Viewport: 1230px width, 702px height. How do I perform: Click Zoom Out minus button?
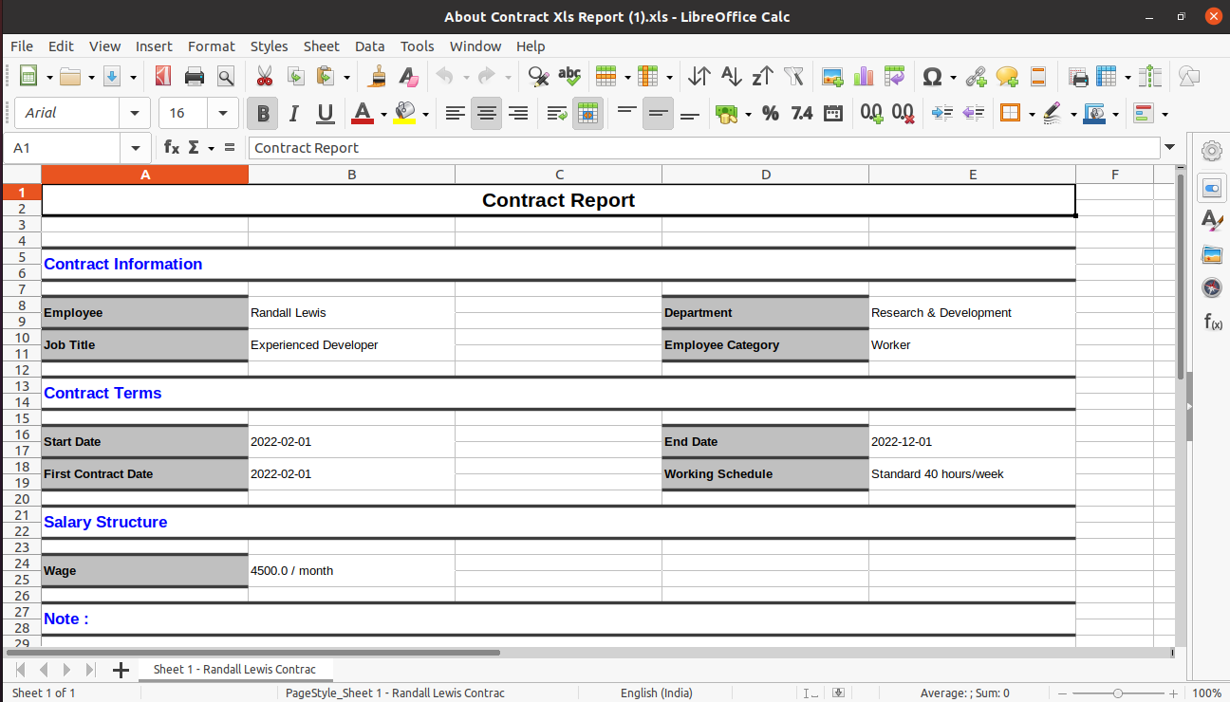coord(1063,693)
